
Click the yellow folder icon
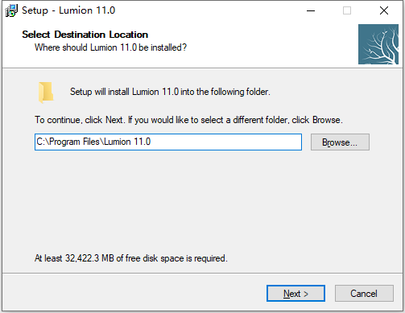(46, 93)
